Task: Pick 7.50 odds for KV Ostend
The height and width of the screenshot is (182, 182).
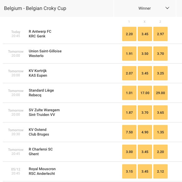Action: click(129, 132)
